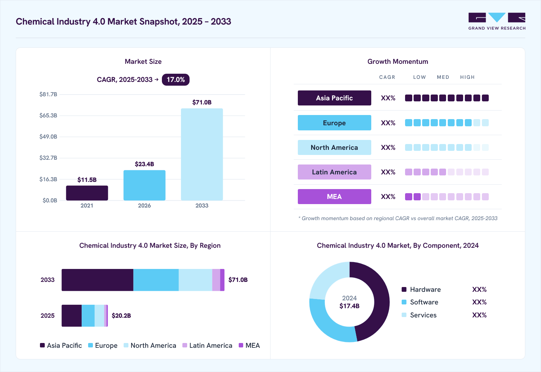Click the Asia Pacific segment of 2025 bar

coord(72,316)
